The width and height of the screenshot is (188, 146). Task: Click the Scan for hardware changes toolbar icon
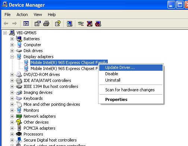(69, 23)
